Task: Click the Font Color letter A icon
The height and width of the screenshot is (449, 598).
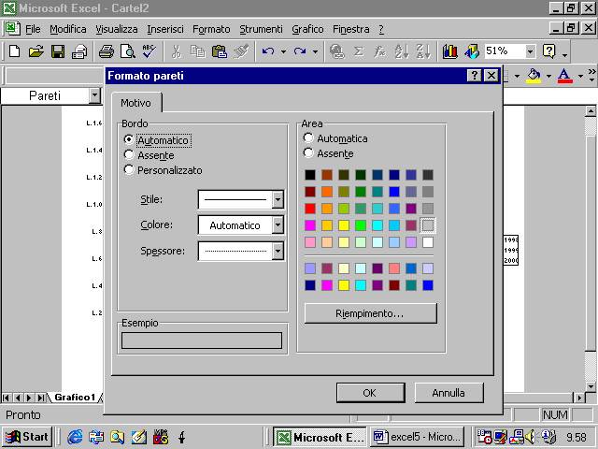Action: pyautogui.click(x=564, y=76)
